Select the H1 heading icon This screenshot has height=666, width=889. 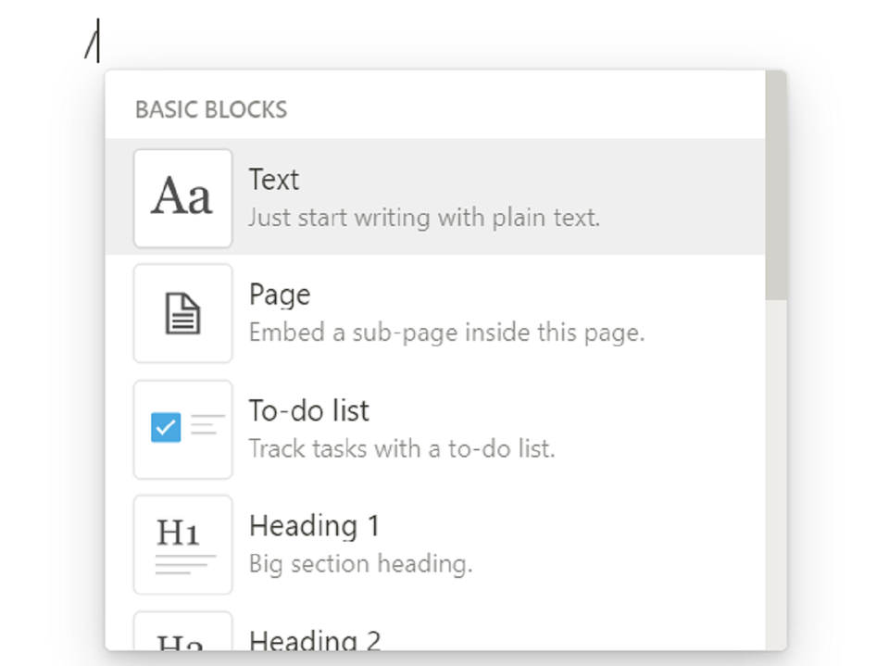[x=182, y=545]
